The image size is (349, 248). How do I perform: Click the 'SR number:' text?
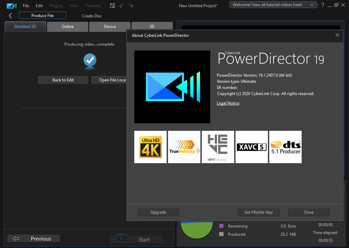(227, 88)
